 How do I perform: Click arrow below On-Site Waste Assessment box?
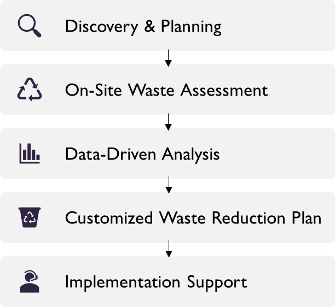pos(169,122)
